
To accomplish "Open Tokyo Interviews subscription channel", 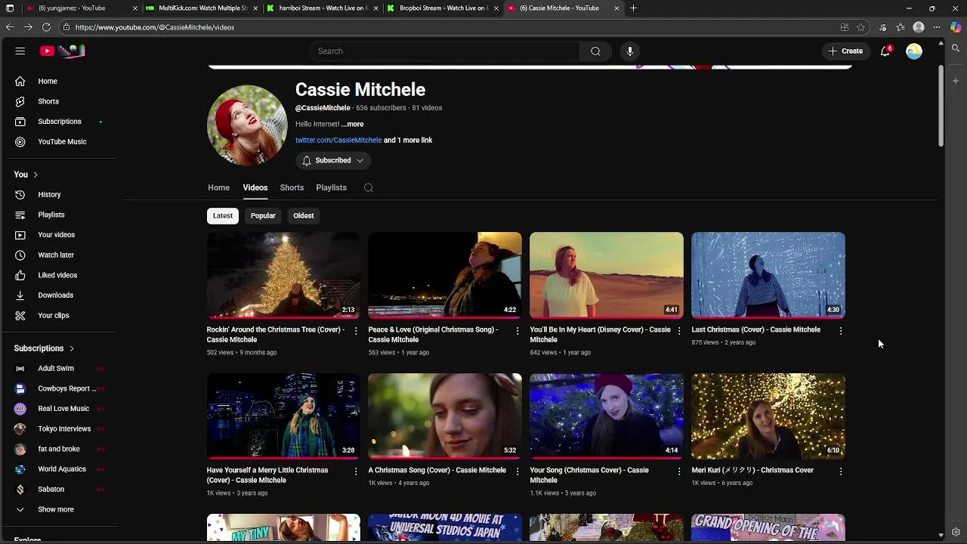I will point(61,428).
